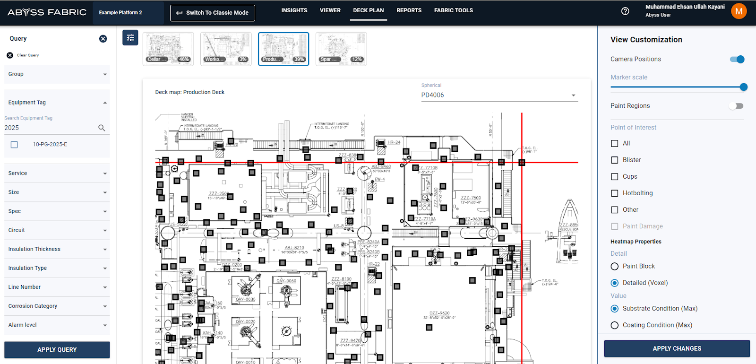Select the Cellar deck thumbnail
This screenshot has width=756, height=364.
(168, 49)
